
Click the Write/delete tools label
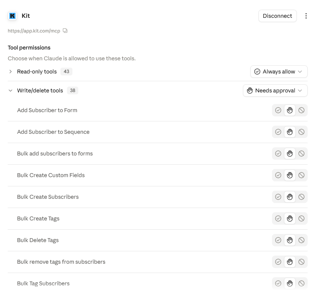40,90
